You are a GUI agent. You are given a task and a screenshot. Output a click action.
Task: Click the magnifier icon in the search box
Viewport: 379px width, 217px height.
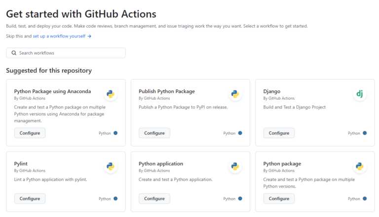[14, 53]
